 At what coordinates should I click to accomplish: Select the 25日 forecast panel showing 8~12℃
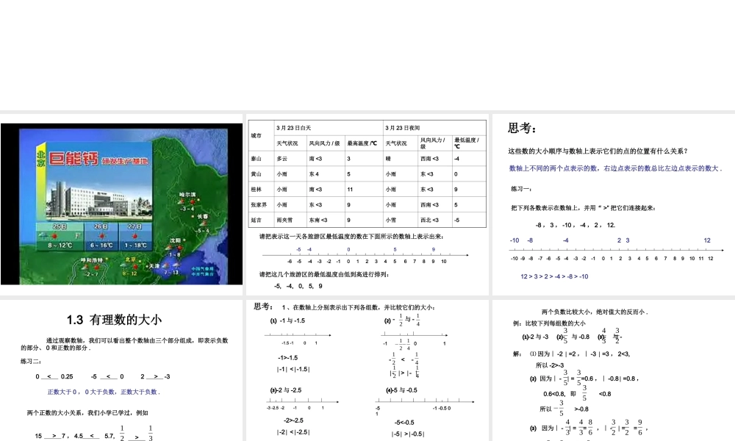(60, 236)
